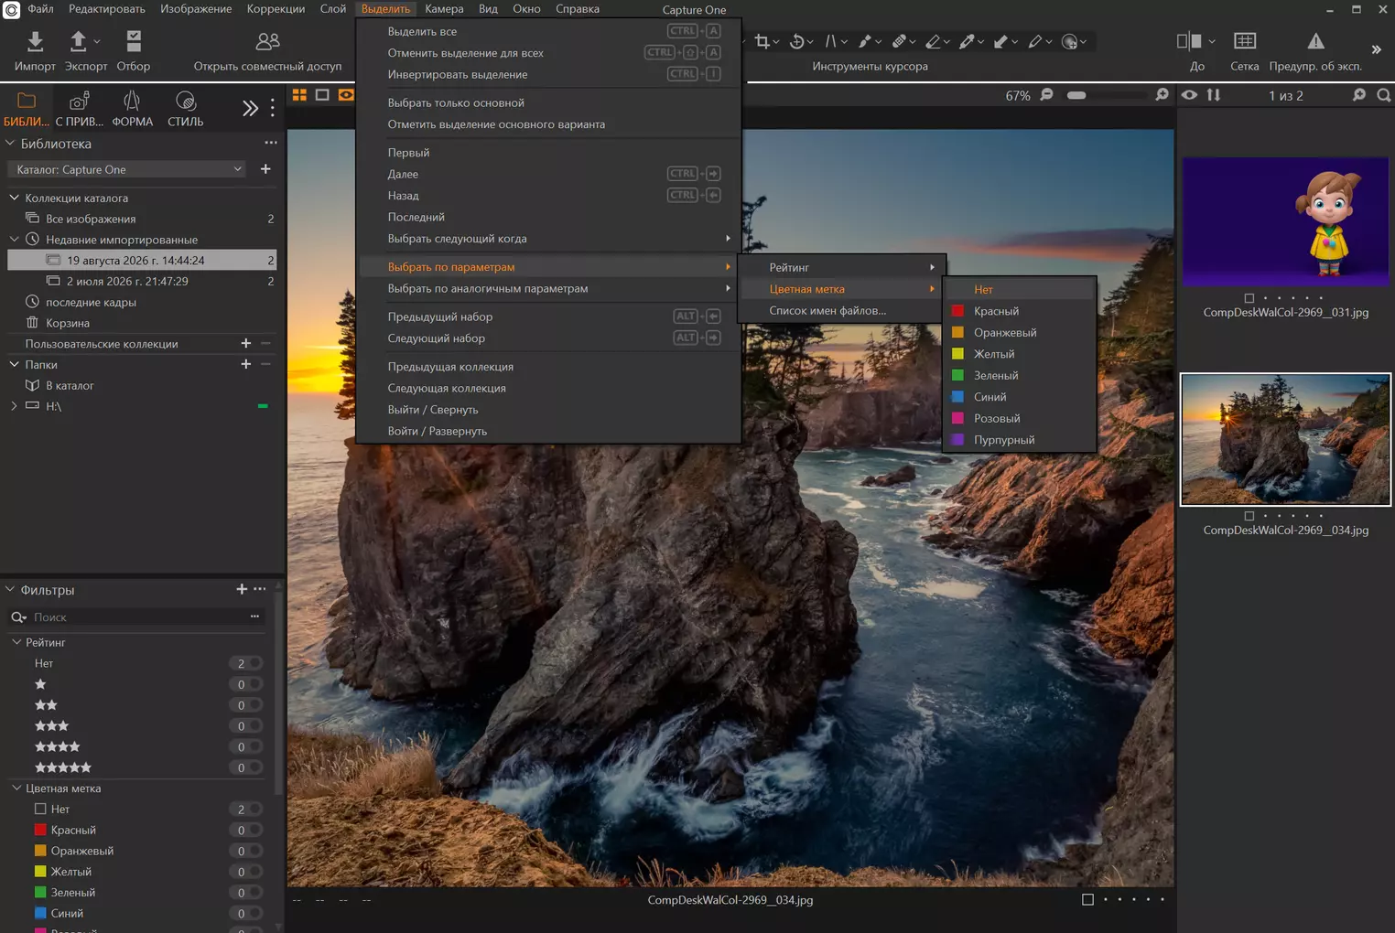Screen dimensions: 1395x933
Task: Select Все изображения collection
Action: tap(91, 219)
